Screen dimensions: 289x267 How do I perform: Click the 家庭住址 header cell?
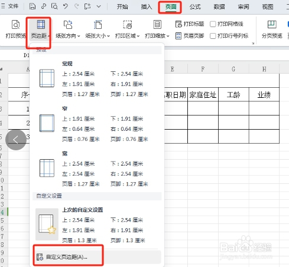203,95
